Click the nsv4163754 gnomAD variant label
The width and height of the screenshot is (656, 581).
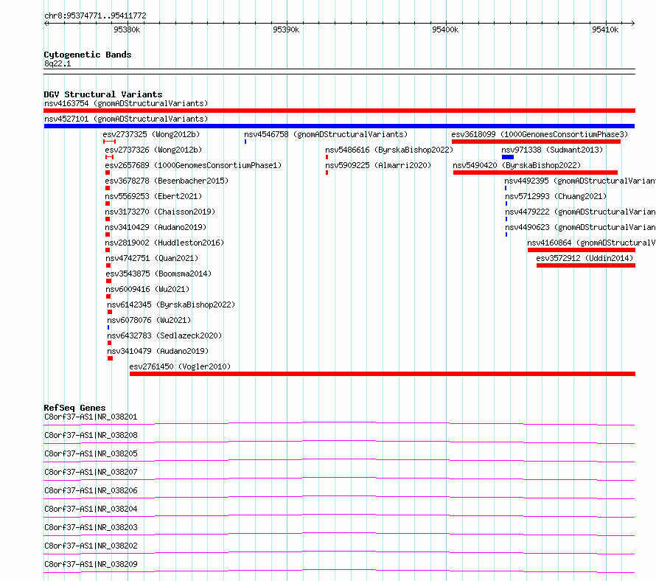[126, 103]
